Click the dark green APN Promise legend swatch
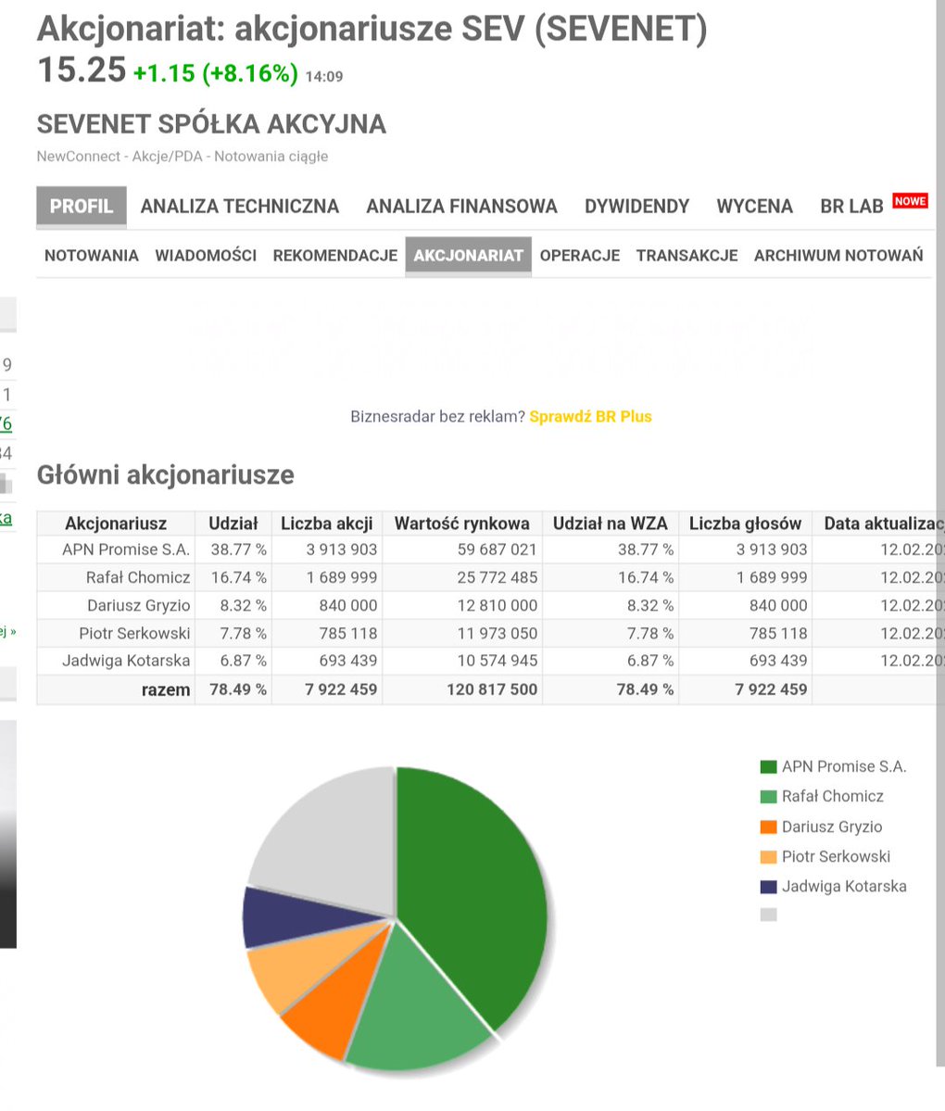Screen dimensions: 945x1111 click(769, 766)
